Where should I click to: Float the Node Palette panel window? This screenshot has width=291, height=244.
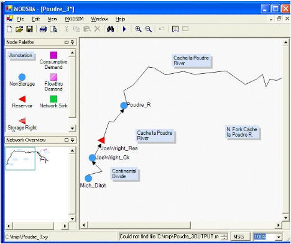67,42
